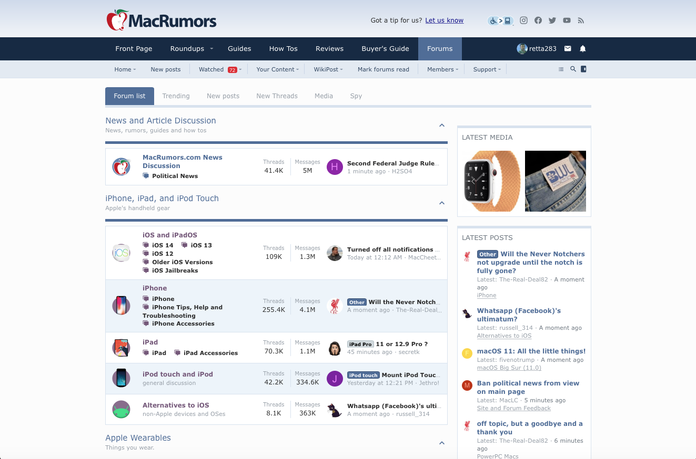Click the iPod touch and iPod forum icon
This screenshot has height=459, width=696.
click(x=122, y=379)
